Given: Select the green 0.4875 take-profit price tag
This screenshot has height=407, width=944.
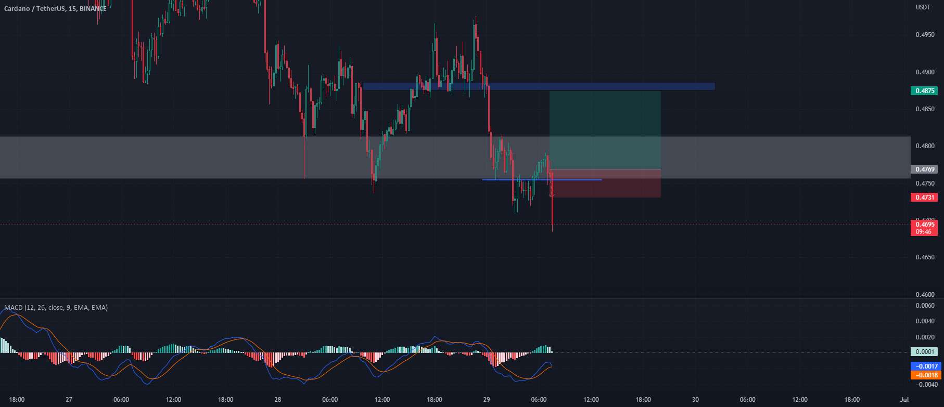Looking at the screenshot, I should point(924,91).
